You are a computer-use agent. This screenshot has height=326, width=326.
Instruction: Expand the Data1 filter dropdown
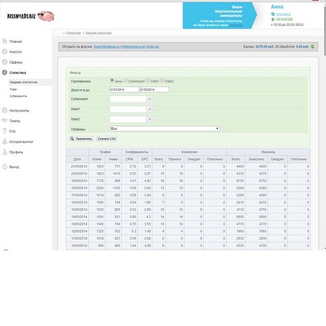click(x=150, y=109)
